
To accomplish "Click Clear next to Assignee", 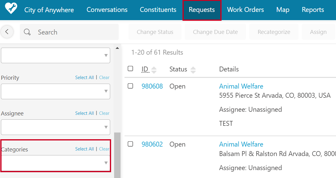I will 104,113.
